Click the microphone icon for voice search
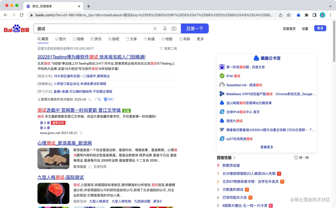Image resolution: width=336 pixels, height=208 pixels. pos(165,28)
